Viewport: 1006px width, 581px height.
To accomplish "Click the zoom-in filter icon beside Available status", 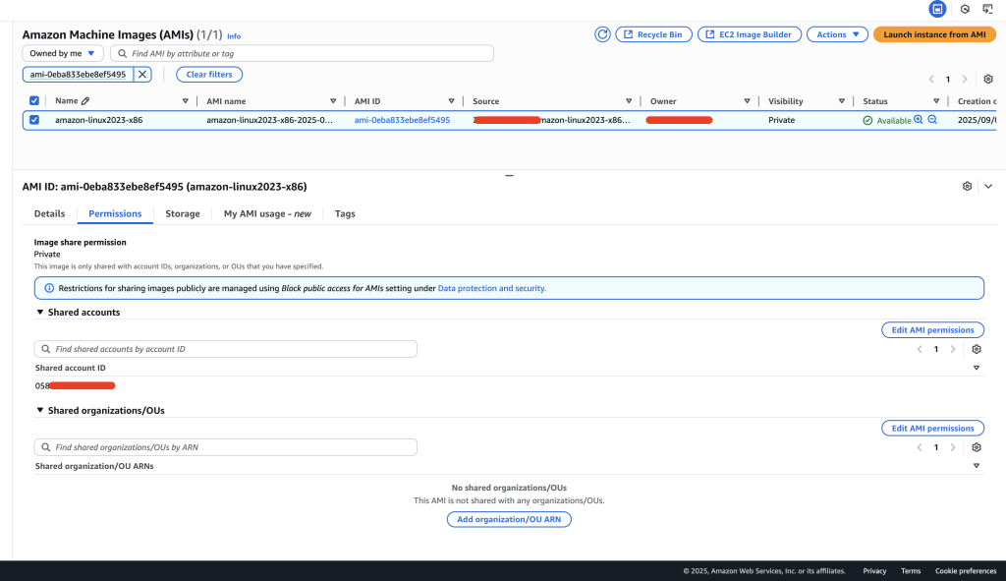I will click(x=919, y=119).
